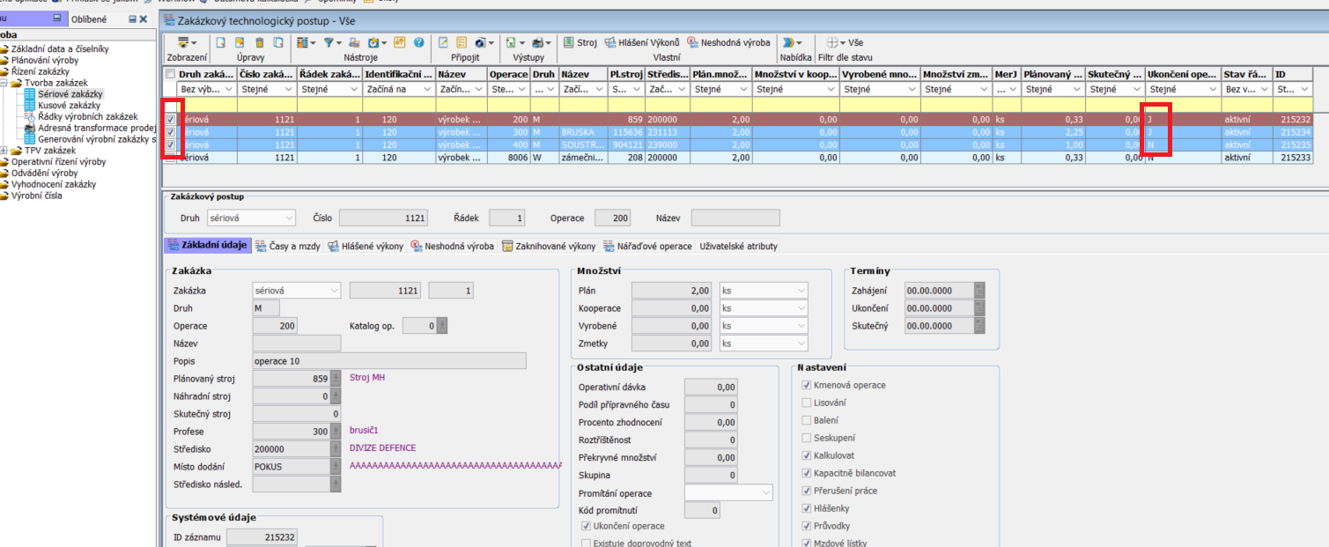The image size is (1329, 547).
Task: Open the Zakázka sériová dropdown
Action: (x=334, y=291)
